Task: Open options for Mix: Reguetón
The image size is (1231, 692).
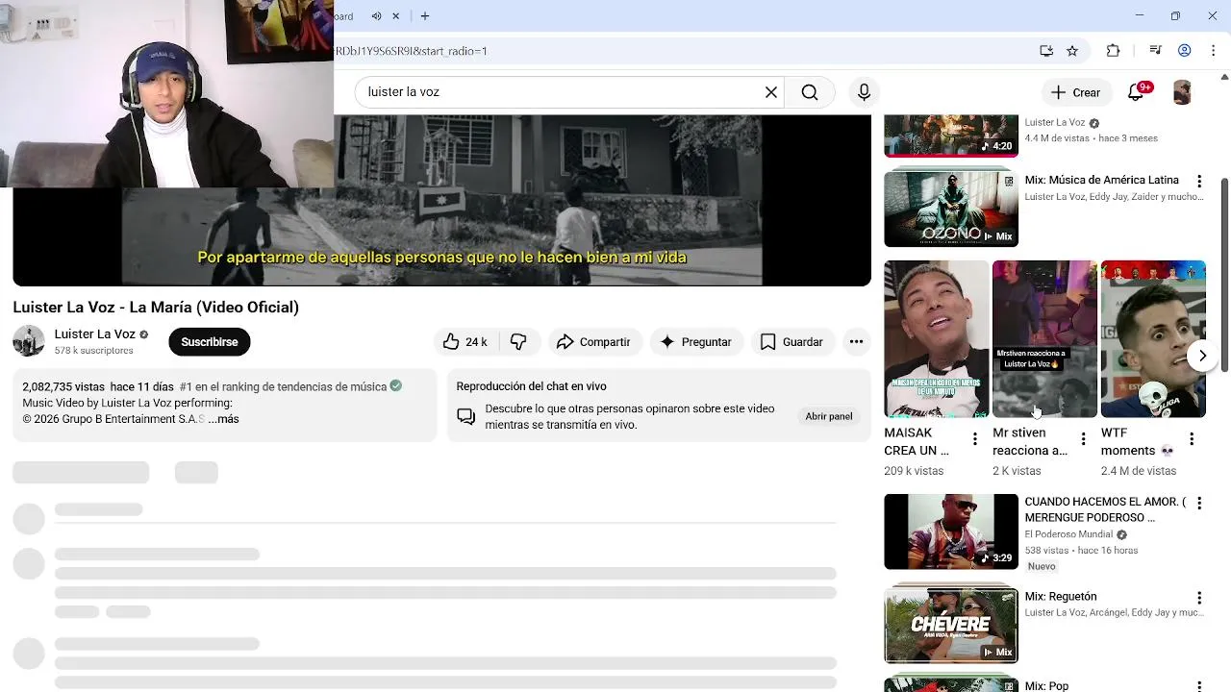Action: point(1199,598)
